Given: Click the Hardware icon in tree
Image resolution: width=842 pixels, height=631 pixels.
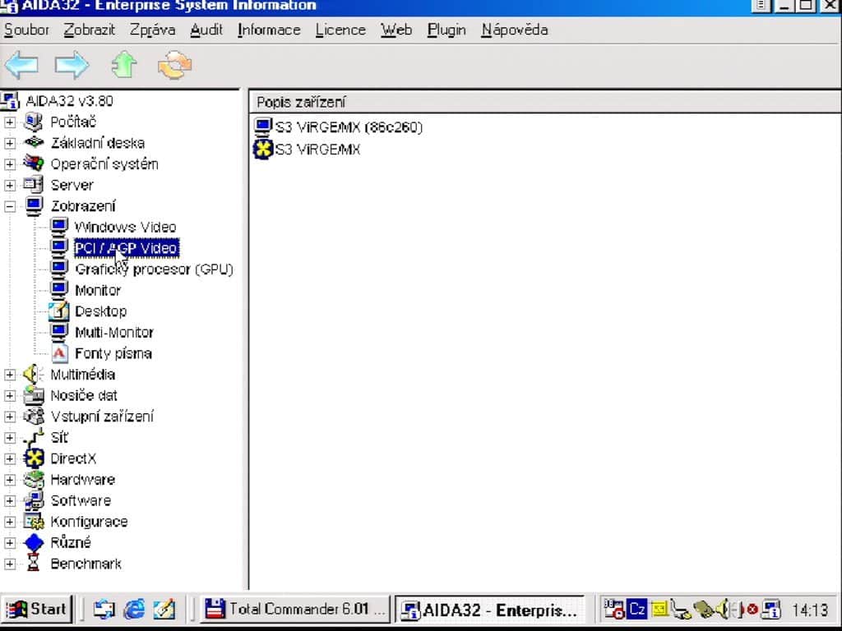Looking at the screenshot, I should point(34,479).
